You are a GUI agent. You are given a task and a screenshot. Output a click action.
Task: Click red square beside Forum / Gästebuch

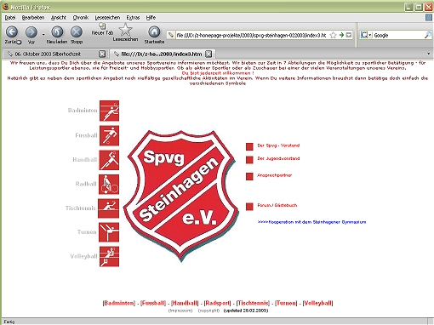249,207
